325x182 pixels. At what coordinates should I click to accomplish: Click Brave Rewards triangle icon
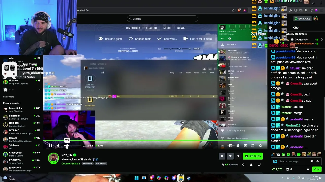click(x=245, y=10)
